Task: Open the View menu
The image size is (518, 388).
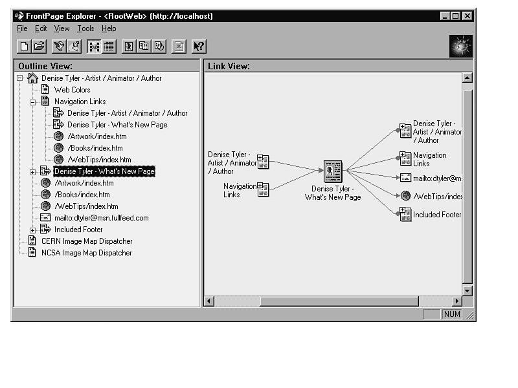Action: coord(62,28)
